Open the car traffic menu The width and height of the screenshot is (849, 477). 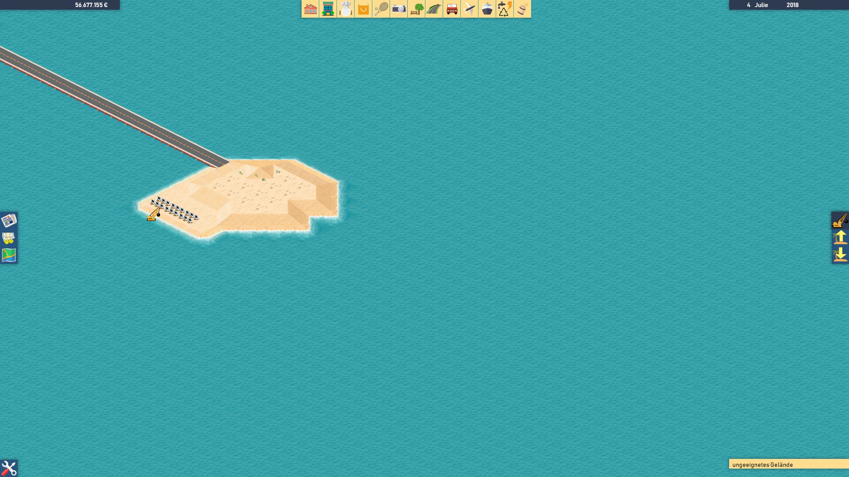coord(451,8)
